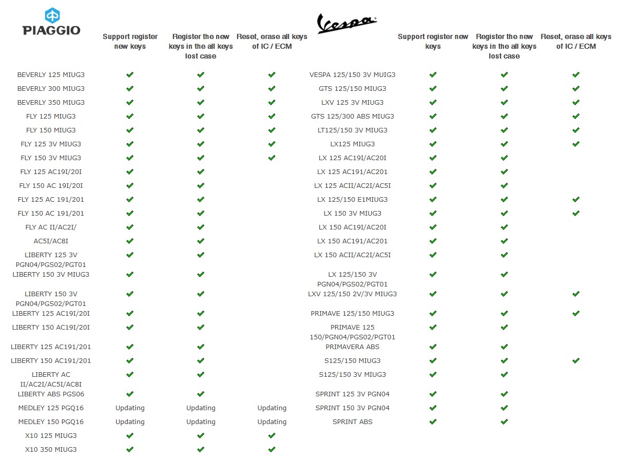617x460 pixels.
Task: Click VESPA 125/150 3V MUIG3 reset keys checkmark
Action: (576, 75)
